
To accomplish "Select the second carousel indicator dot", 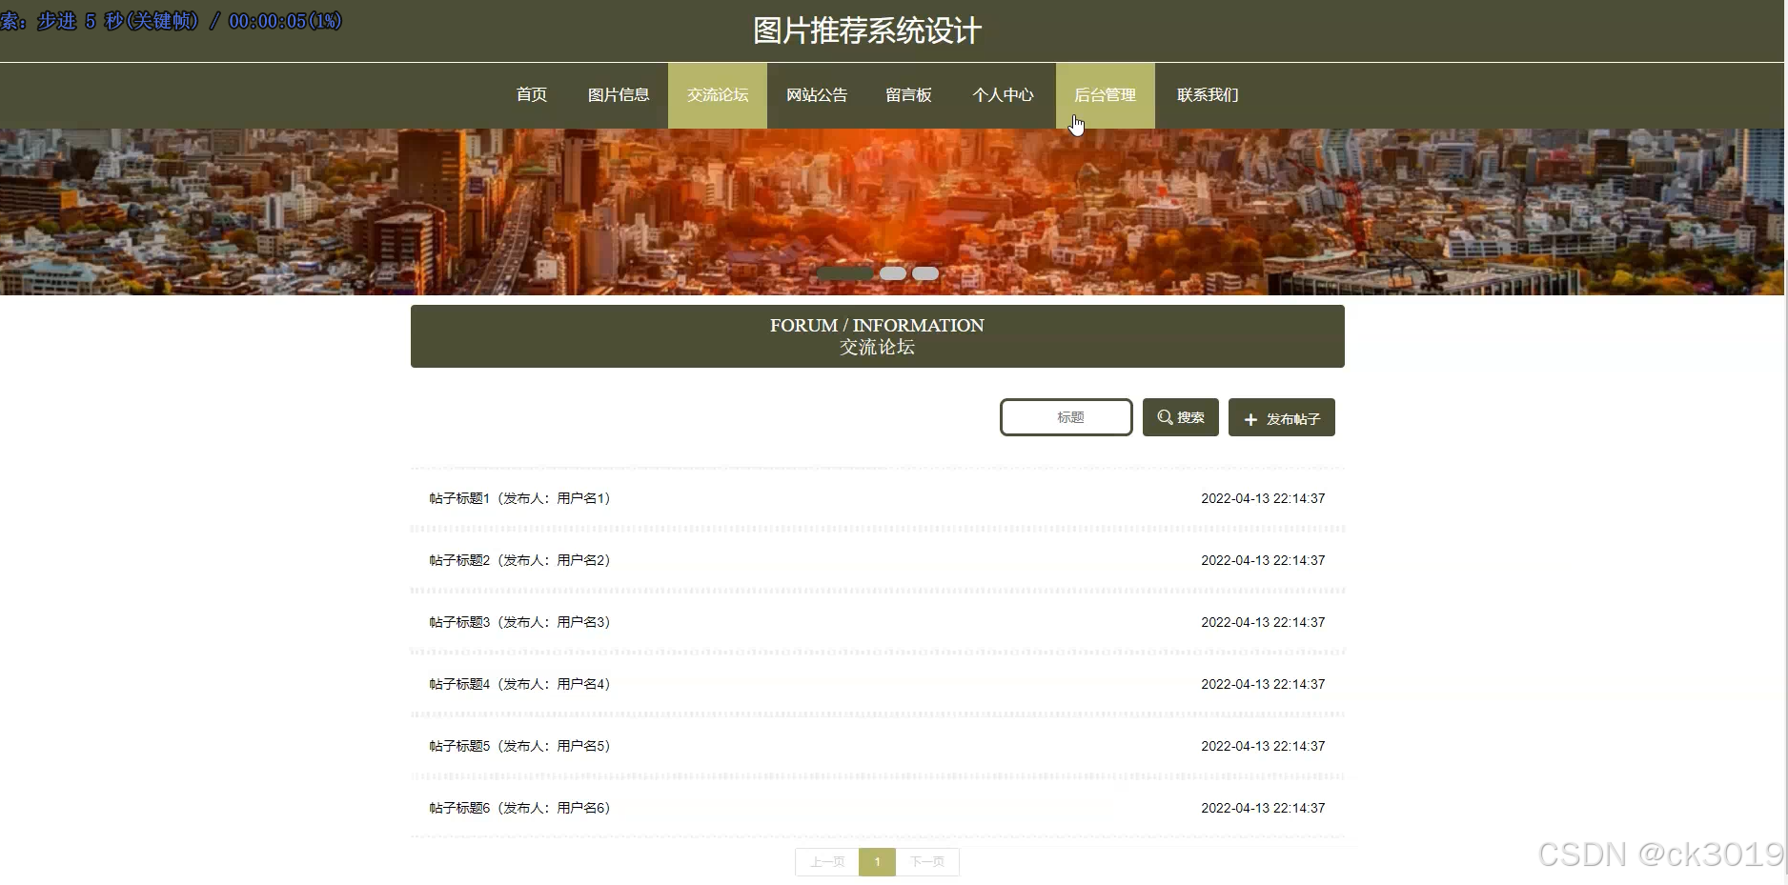I will pyautogui.click(x=892, y=273).
